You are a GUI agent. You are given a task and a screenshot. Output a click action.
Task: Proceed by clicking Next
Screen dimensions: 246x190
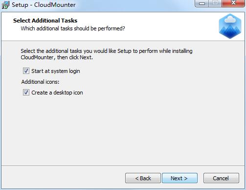[x=179, y=178]
